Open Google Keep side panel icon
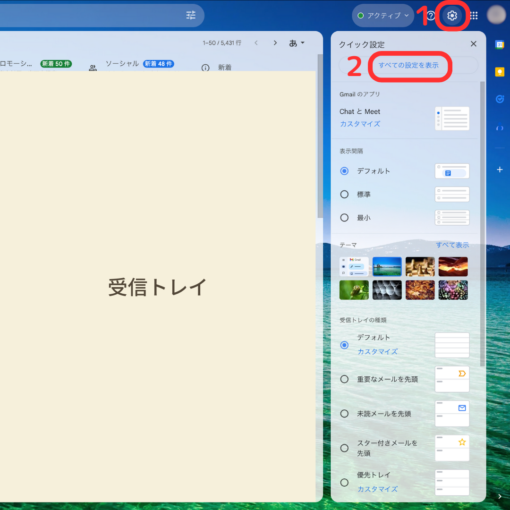Screen dimensions: 510x510 (x=500, y=72)
